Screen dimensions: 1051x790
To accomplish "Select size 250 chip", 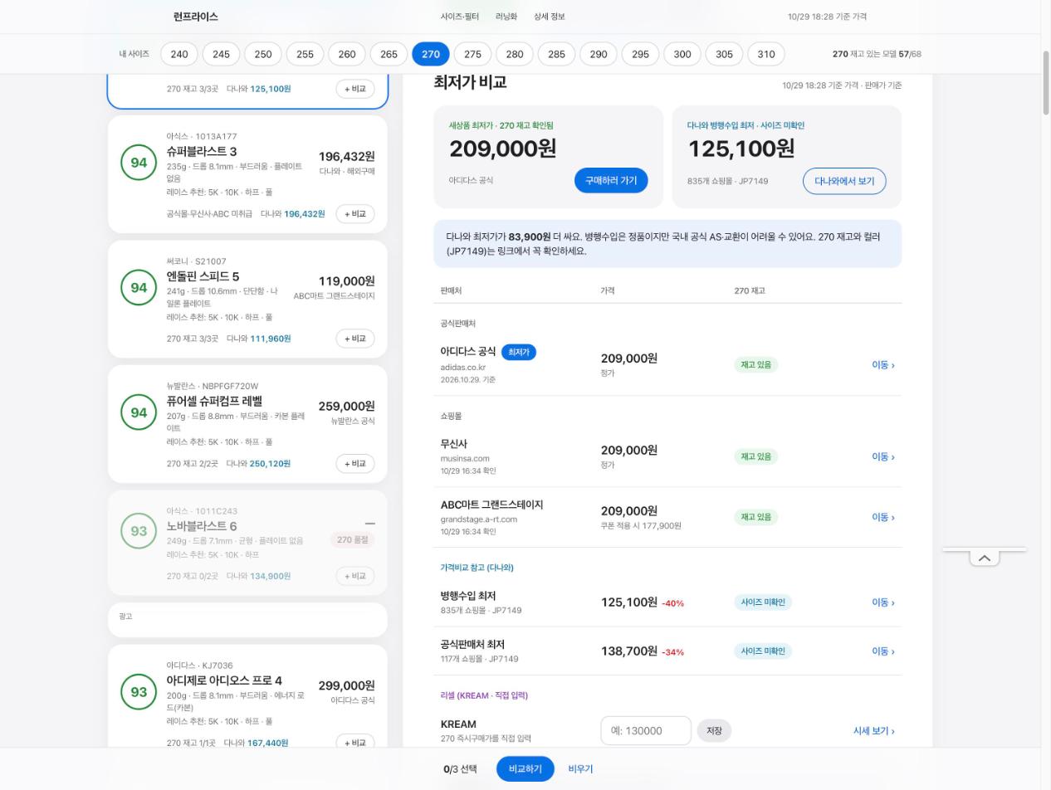I will click(263, 54).
